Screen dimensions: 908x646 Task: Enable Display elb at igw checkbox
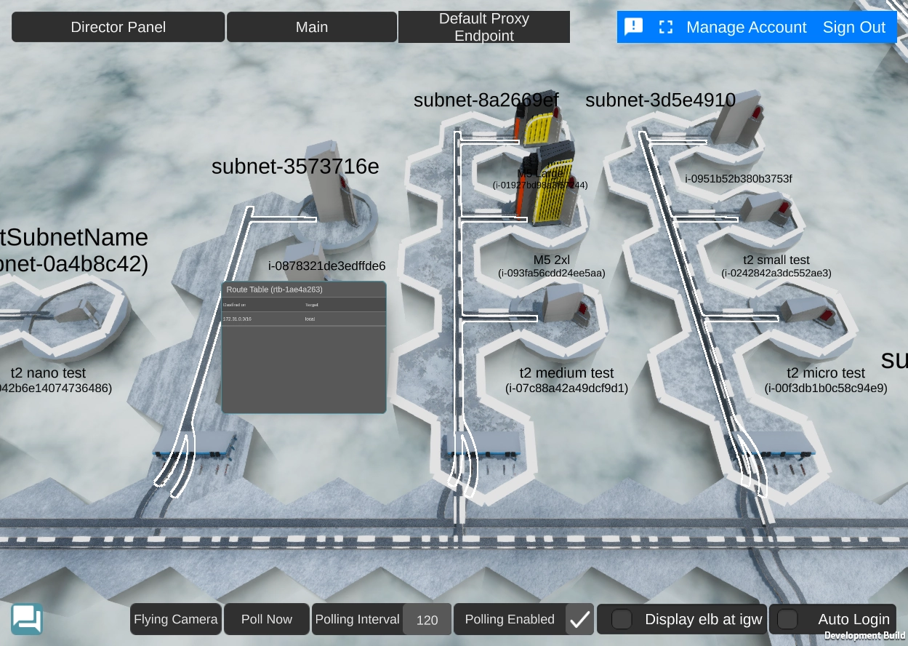point(622,619)
